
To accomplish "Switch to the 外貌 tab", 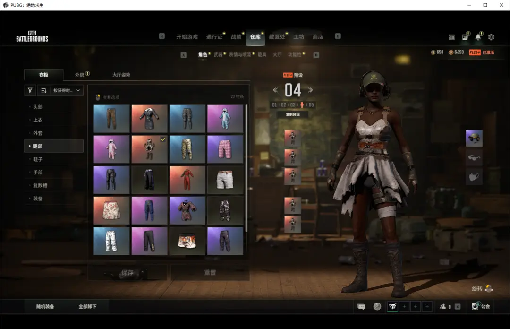I will [x=80, y=75].
